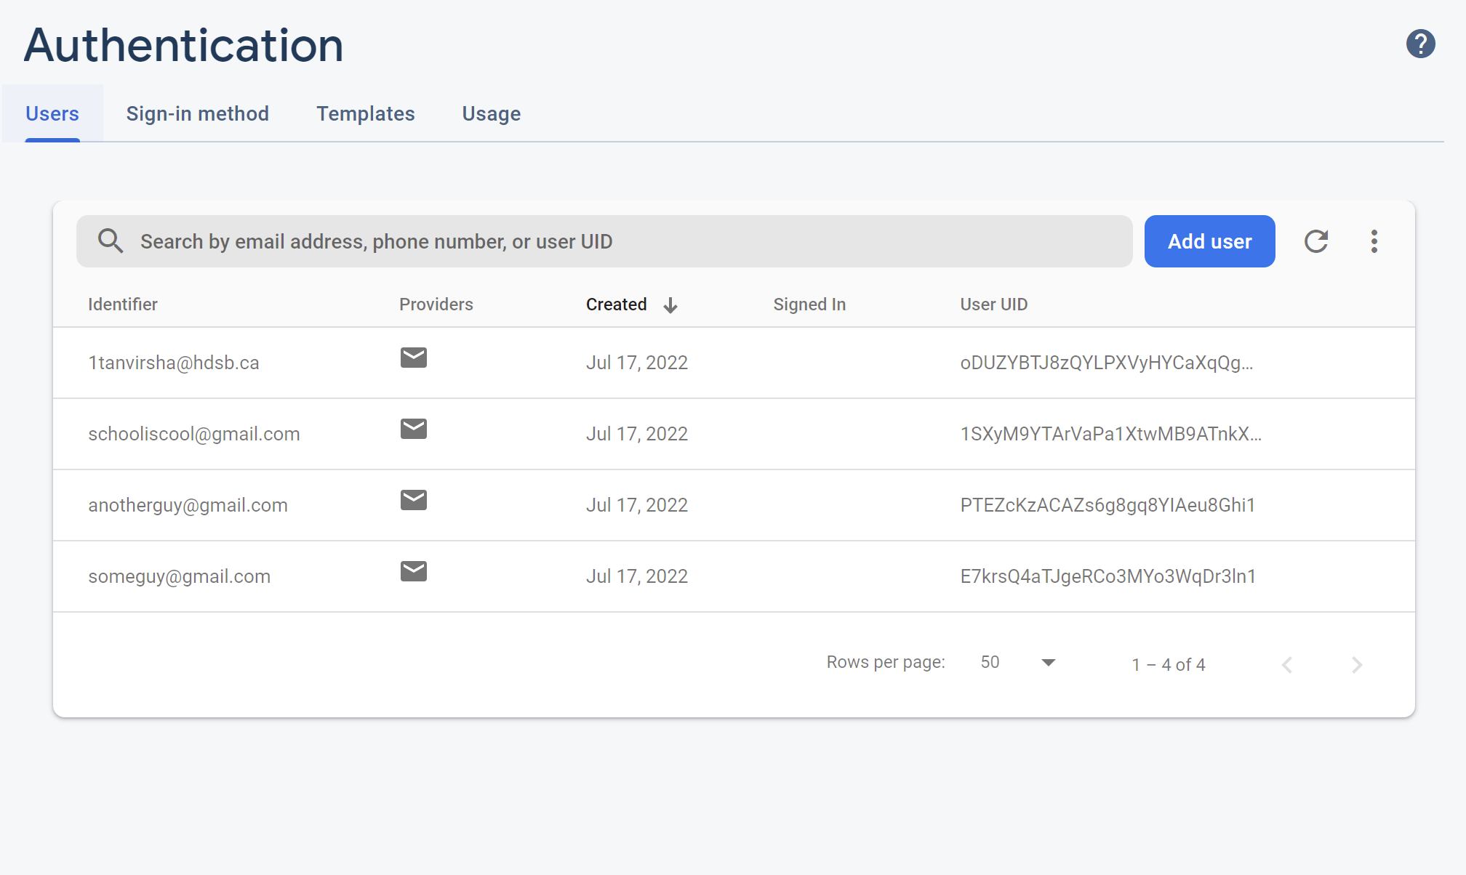The image size is (1466, 875).
Task: Select the anotherguy@gmail.com user row
Action: tap(188, 505)
